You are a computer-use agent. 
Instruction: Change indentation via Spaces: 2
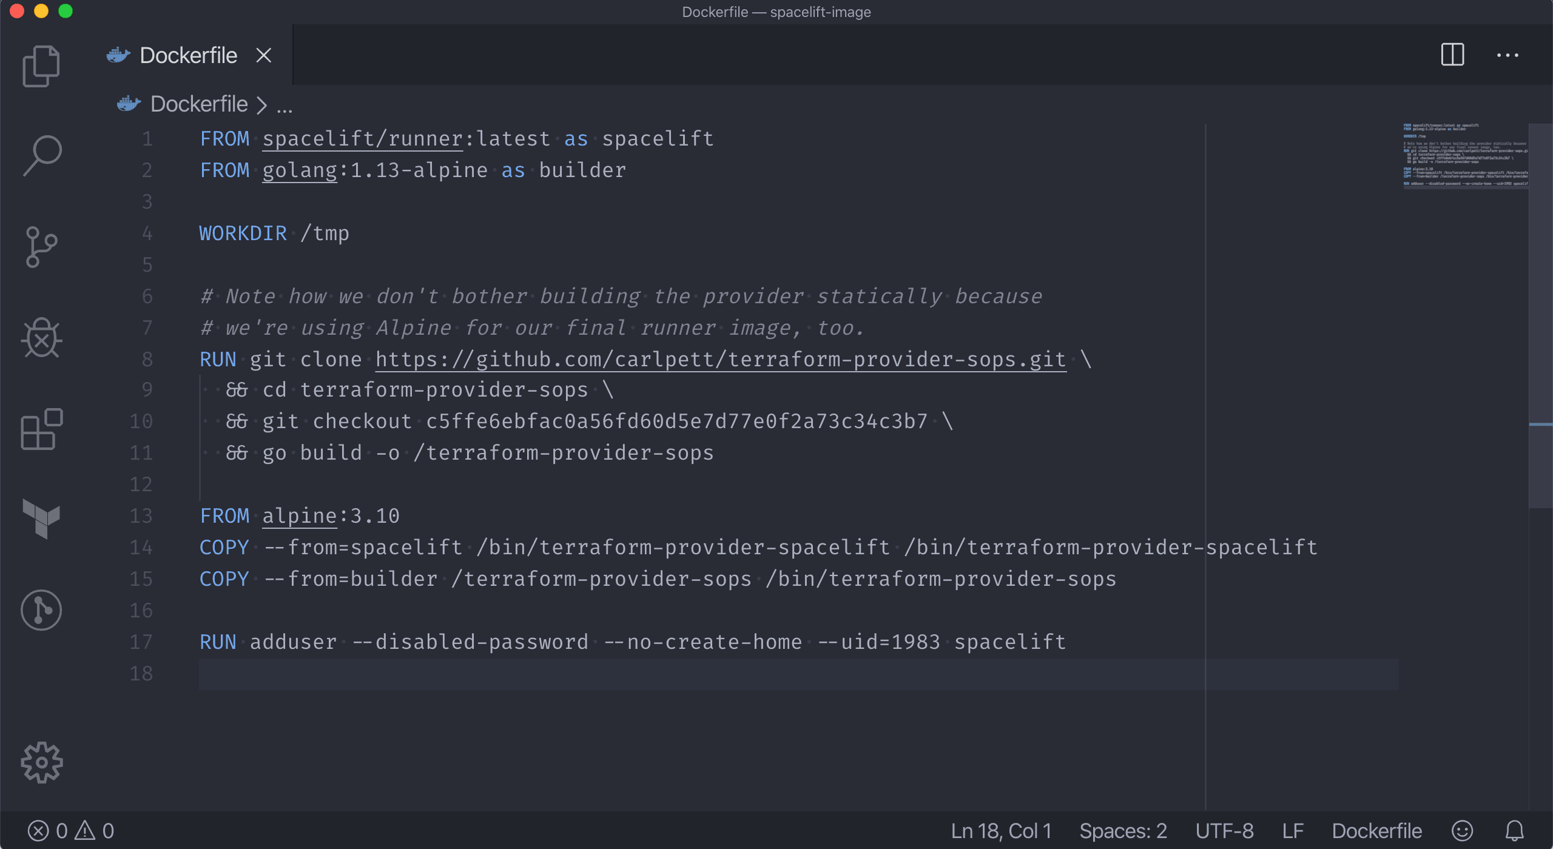point(1123,831)
